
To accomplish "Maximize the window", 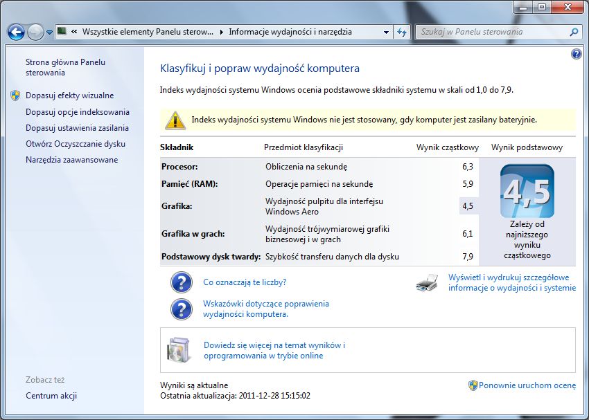I will point(543,7).
